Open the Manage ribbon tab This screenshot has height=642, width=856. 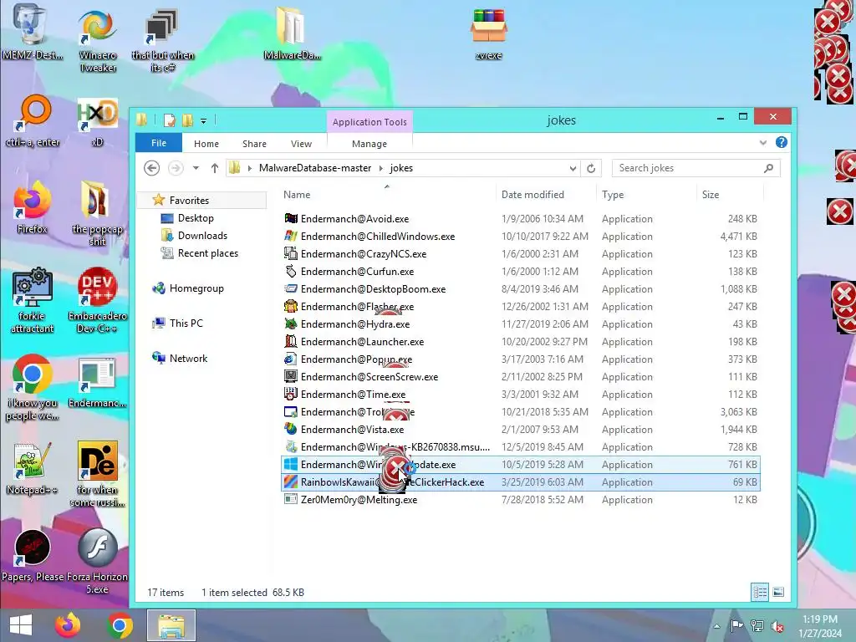(369, 144)
